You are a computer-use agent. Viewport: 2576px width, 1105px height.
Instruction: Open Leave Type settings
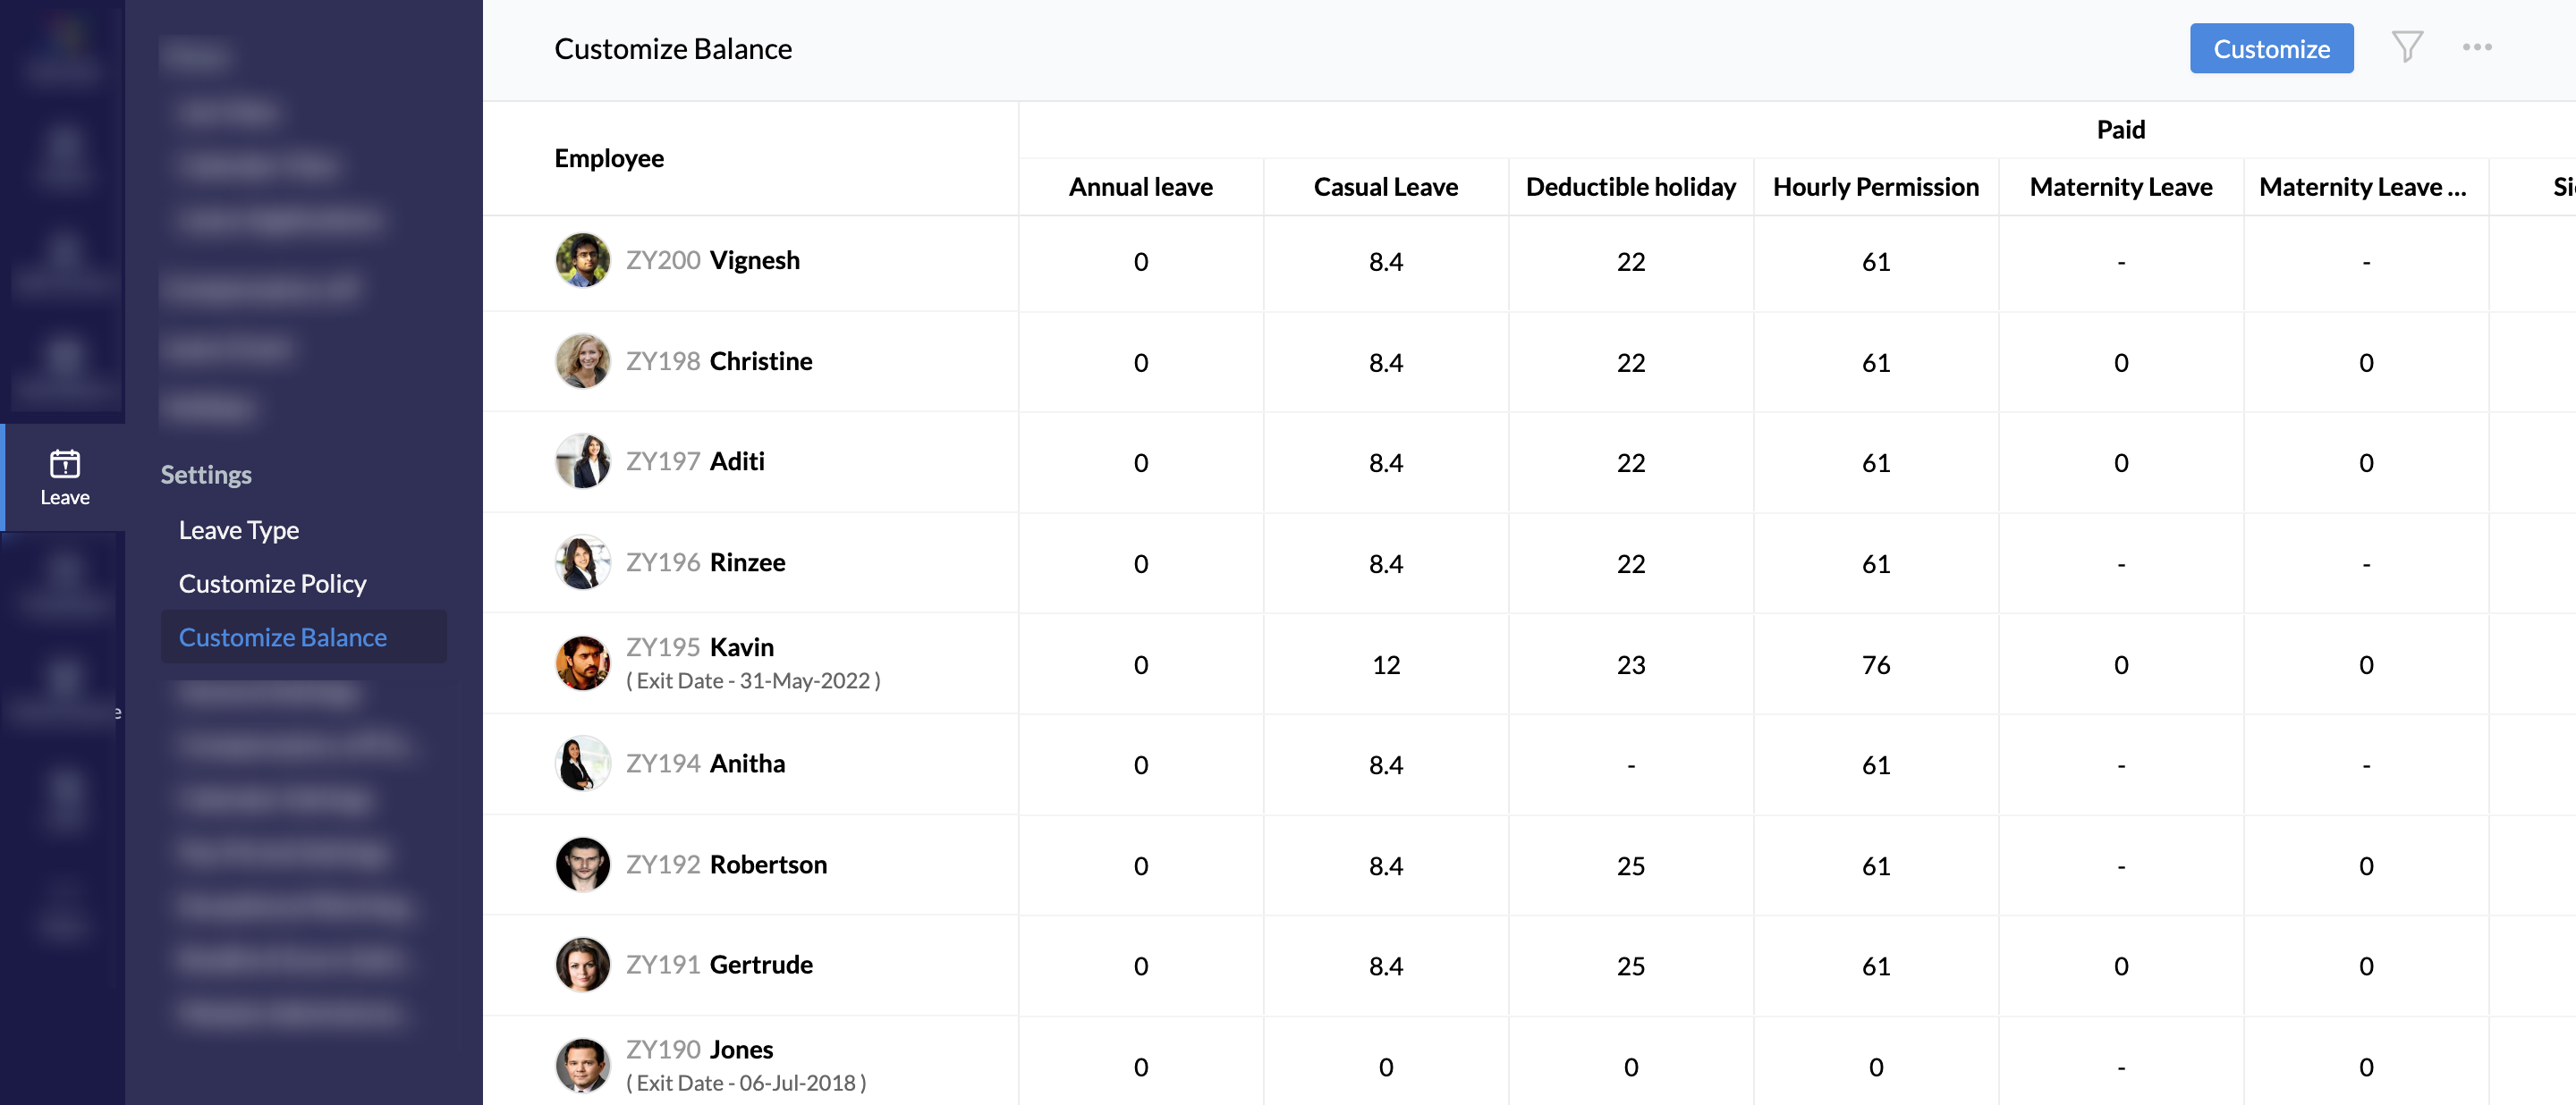pyautogui.click(x=239, y=529)
